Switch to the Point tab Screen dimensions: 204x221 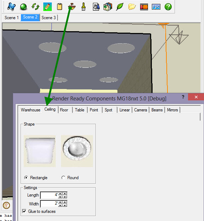tap(94, 110)
